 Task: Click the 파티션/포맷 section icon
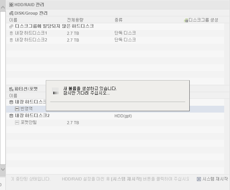coord(11,89)
